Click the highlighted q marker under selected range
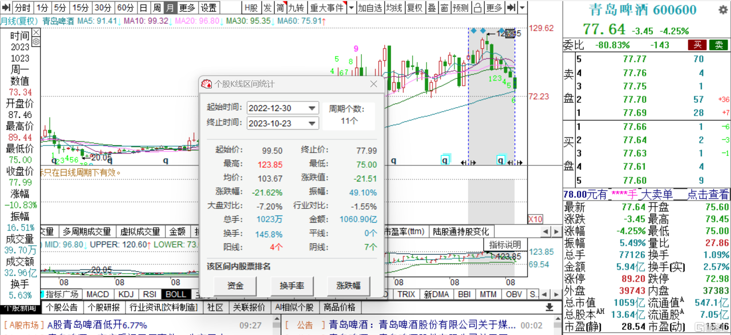The image size is (731, 335). (x=501, y=160)
